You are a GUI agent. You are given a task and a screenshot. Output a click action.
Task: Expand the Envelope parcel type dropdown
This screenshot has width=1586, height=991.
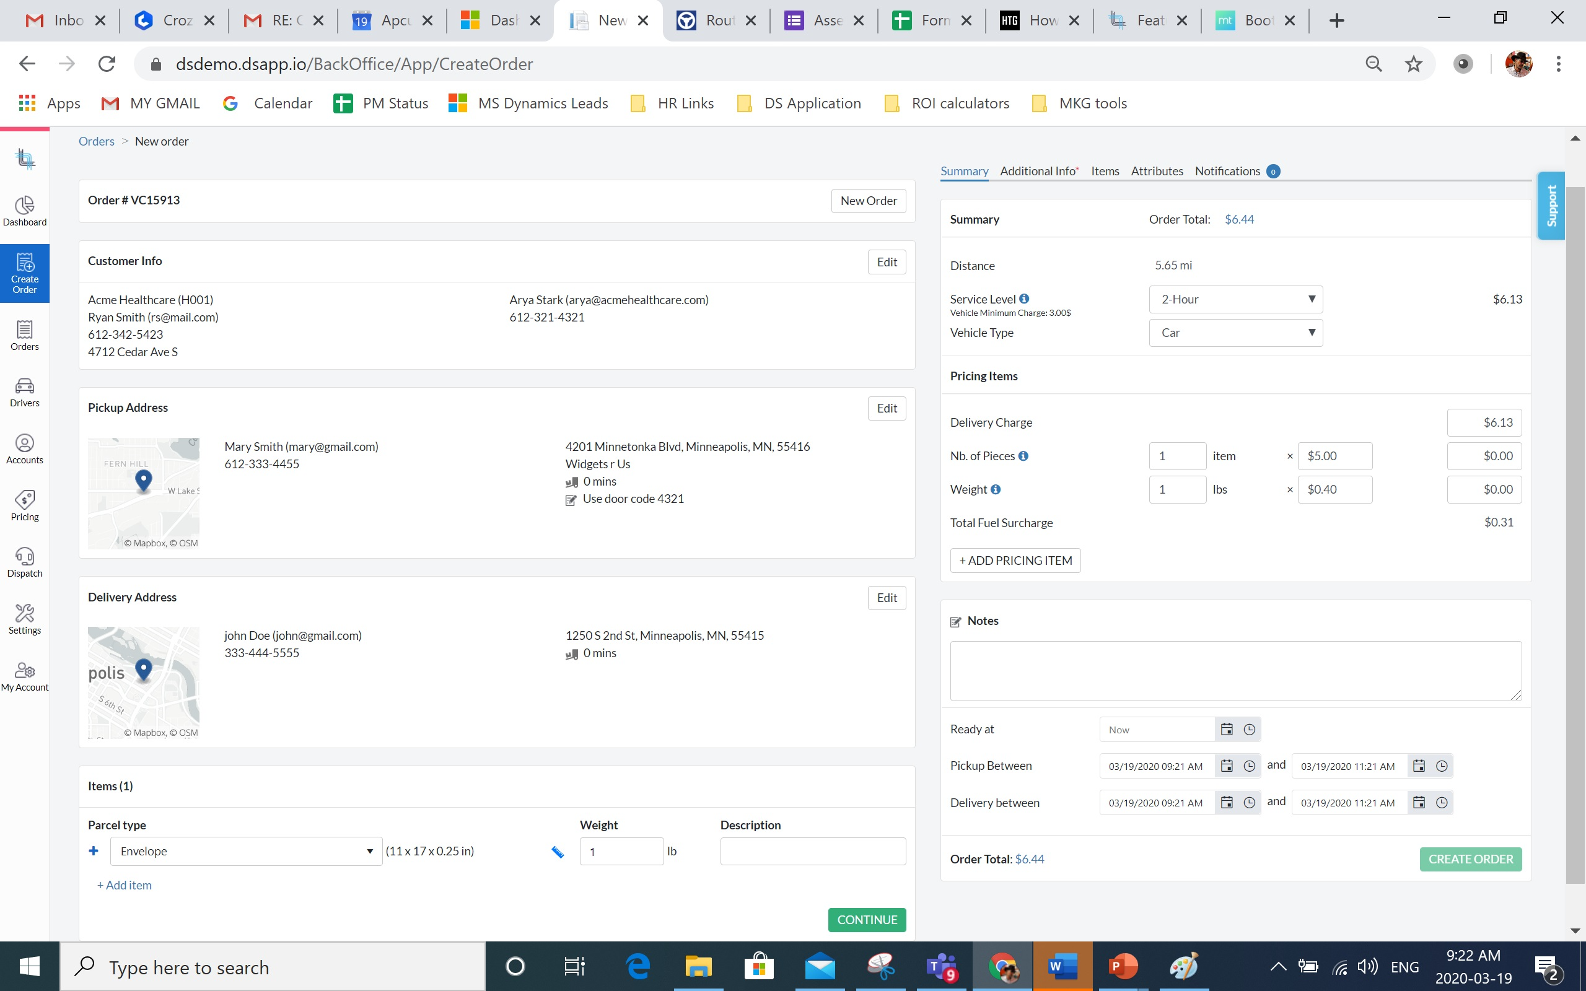(x=246, y=852)
